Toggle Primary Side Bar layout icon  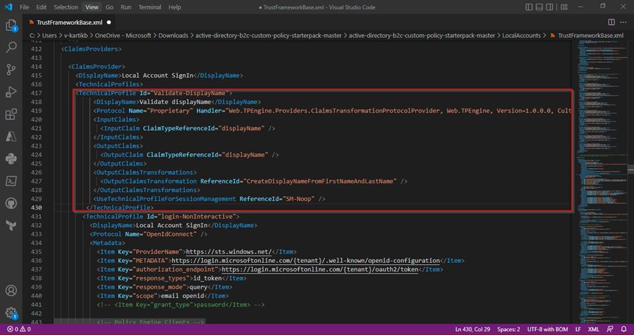pos(529,7)
